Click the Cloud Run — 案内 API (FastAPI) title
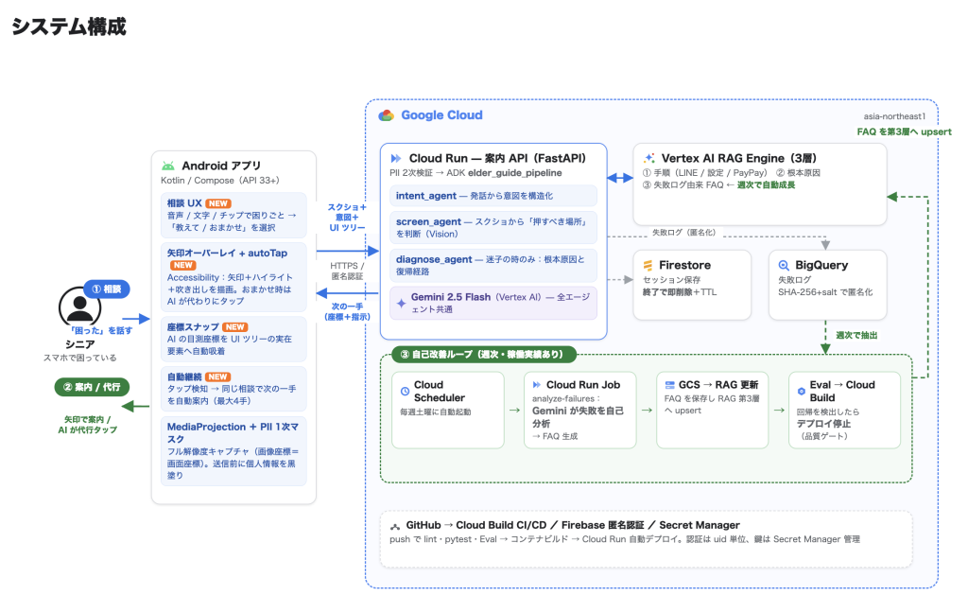Image resolution: width=968 pixels, height=613 pixels. (x=497, y=158)
